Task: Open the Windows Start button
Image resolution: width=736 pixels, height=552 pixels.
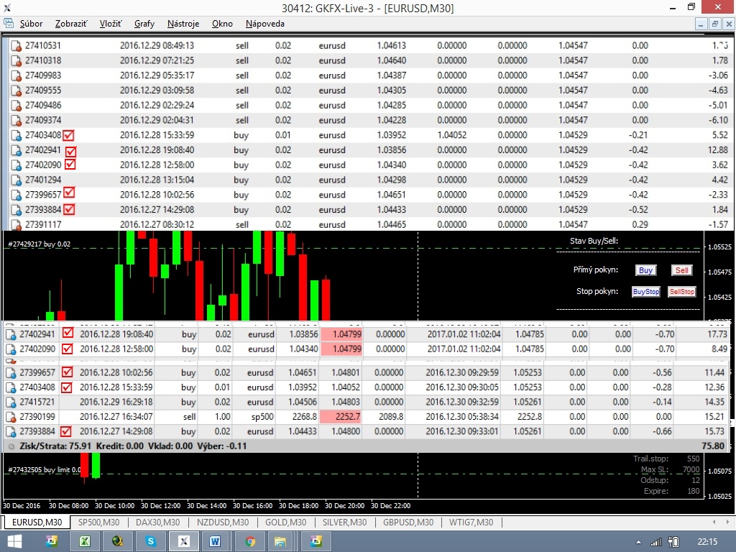Action: click(14, 542)
